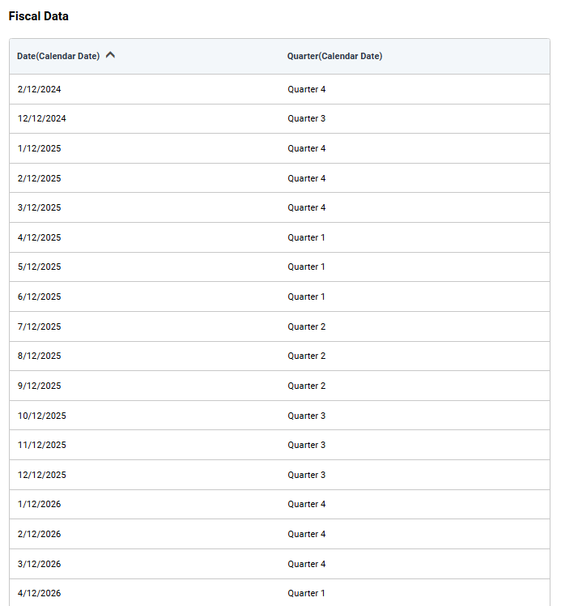561x606 pixels.
Task: Select the 7/12/2025 date cell
Action: [x=39, y=327]
